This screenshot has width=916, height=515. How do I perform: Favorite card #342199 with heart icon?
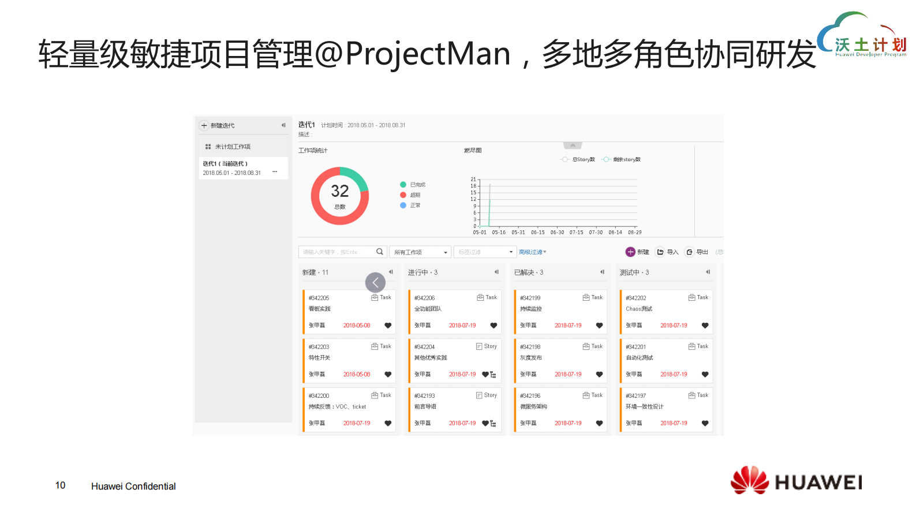pyautogui.click(x=599, y=326)
